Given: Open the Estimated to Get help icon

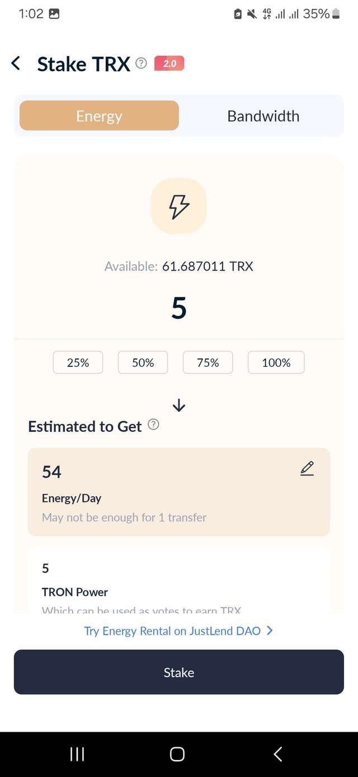Looking at the screenshot, I should click(153, 425).
